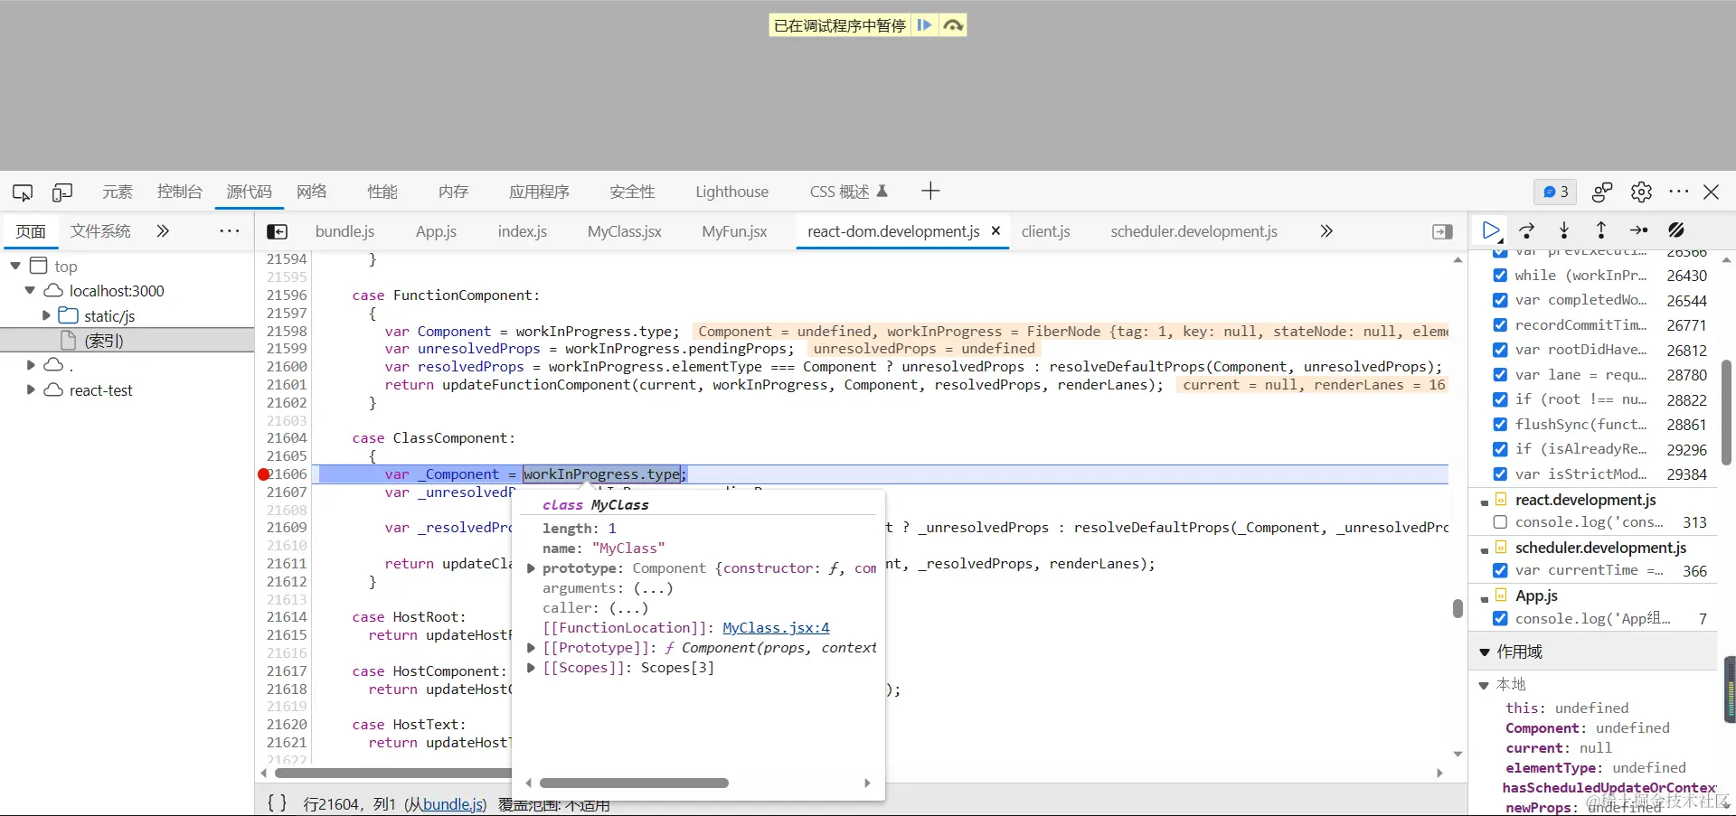The height and width of the screenshot is (816, 1736).
Task: Click the popup scroll right arrow
Action: [867, 783]
